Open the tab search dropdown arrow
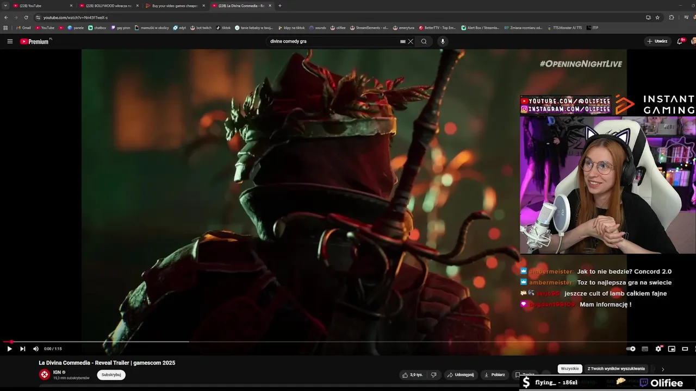 click(5, 5)
